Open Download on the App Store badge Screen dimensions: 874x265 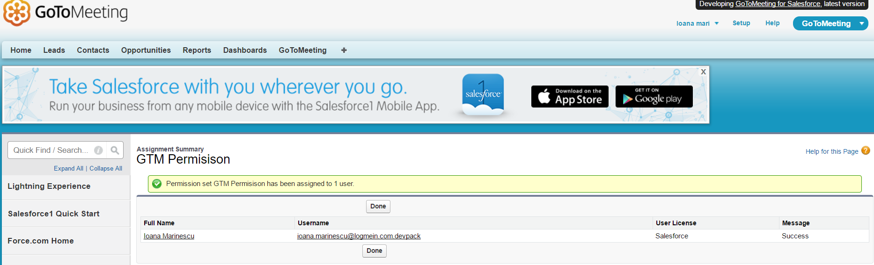pos(570,96)
